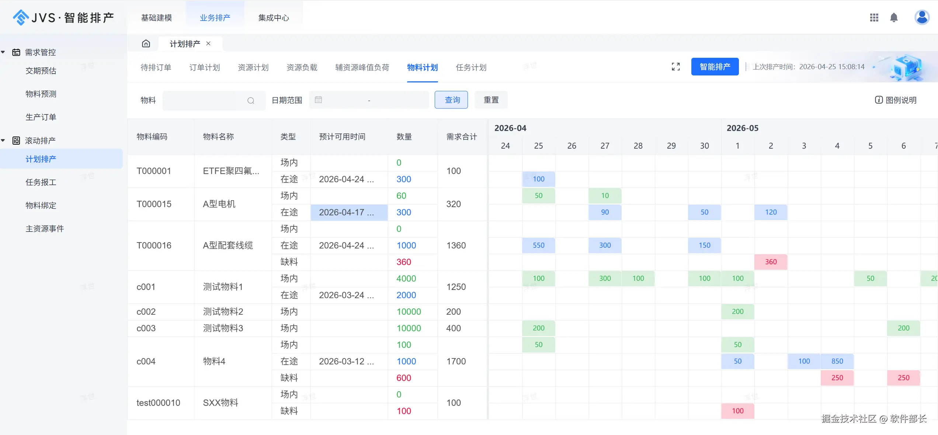Click the red 360 shortage cell

coord(771,262)
